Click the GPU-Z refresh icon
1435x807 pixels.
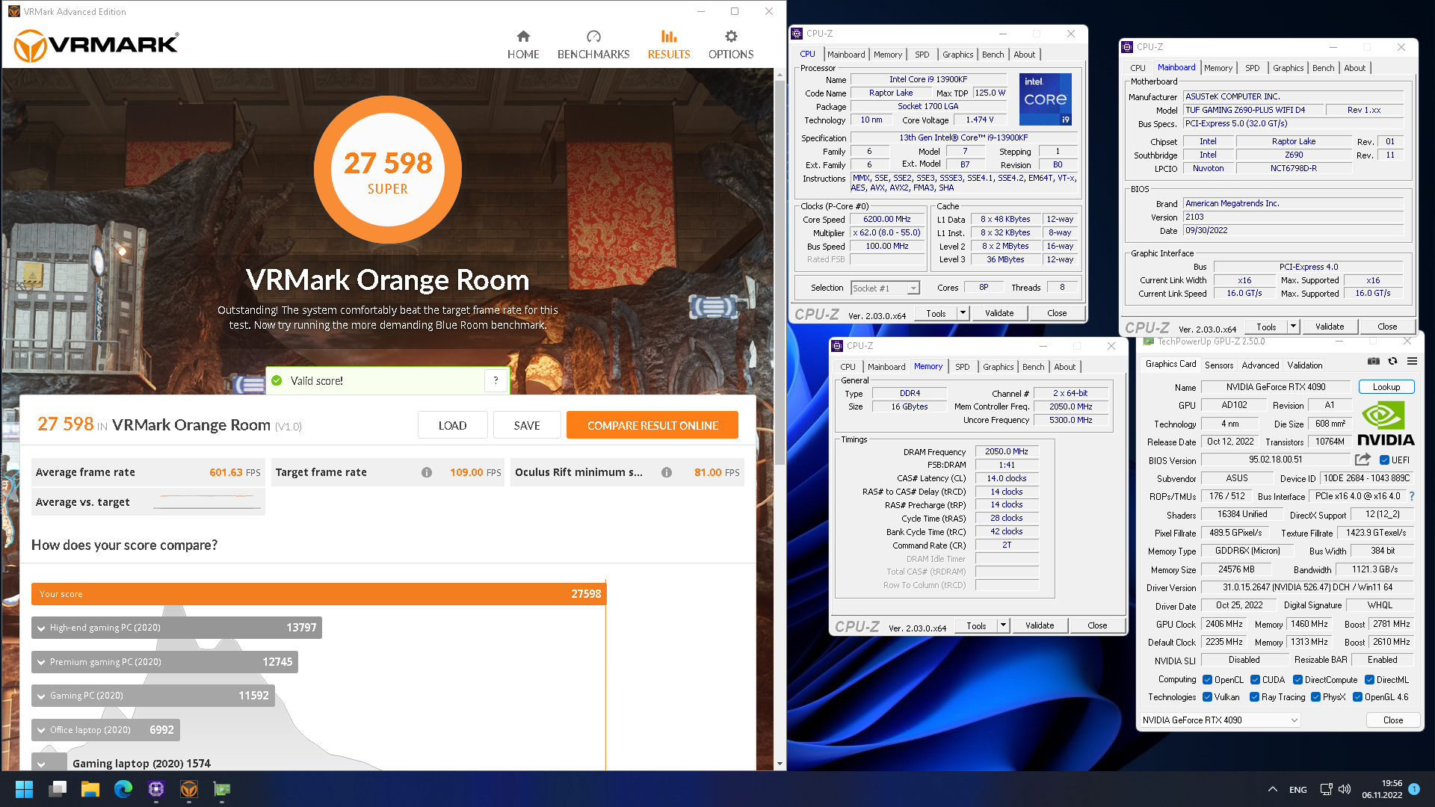[x=1393, y=361]
